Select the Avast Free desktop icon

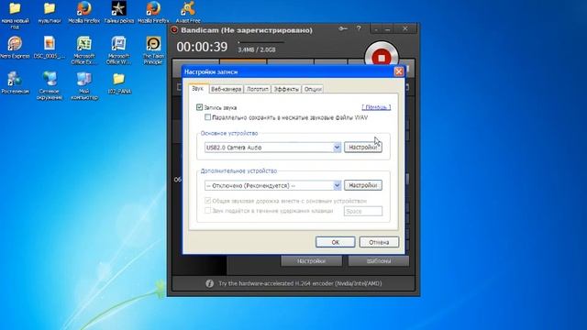click(x=188, y=12)
